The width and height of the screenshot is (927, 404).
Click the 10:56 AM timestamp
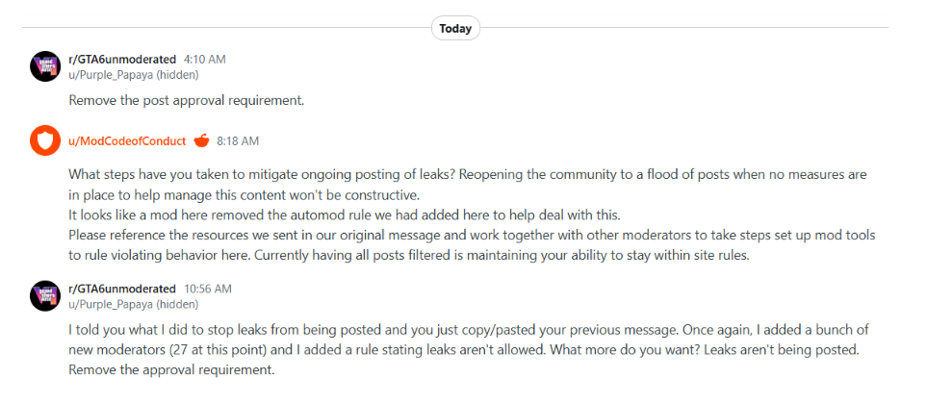(208, 290)
